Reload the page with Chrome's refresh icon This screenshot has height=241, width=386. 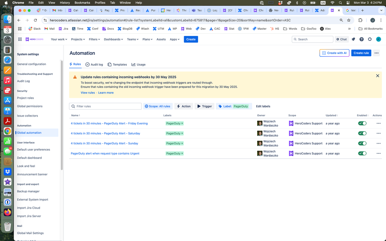(x=36, y=20)
